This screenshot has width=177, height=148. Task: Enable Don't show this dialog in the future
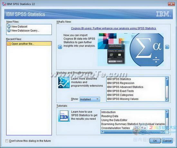(7, 141)
